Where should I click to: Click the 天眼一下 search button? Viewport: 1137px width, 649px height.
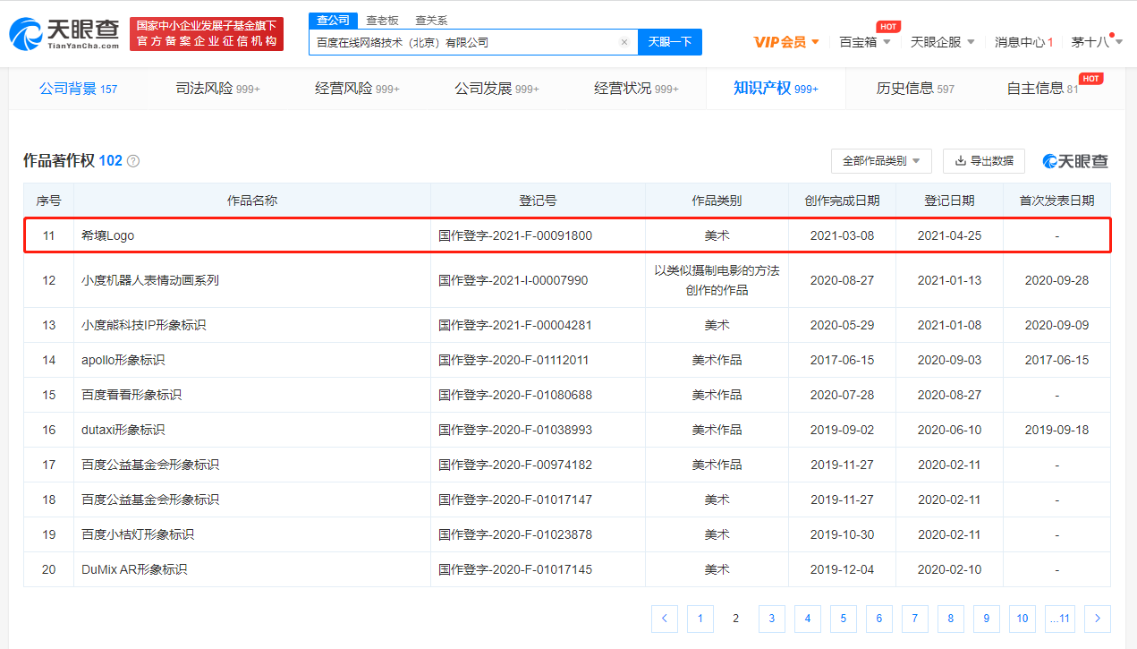tap(670, 42)
